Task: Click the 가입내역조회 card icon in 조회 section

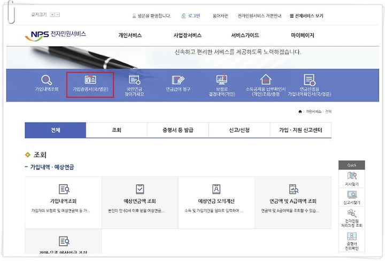Action: (64, 189)
